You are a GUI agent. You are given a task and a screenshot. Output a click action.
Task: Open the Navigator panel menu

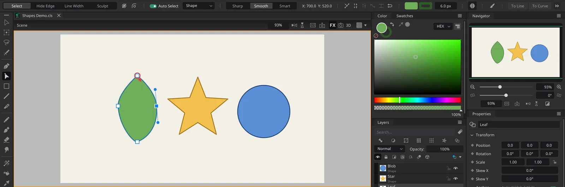(559, 16)
